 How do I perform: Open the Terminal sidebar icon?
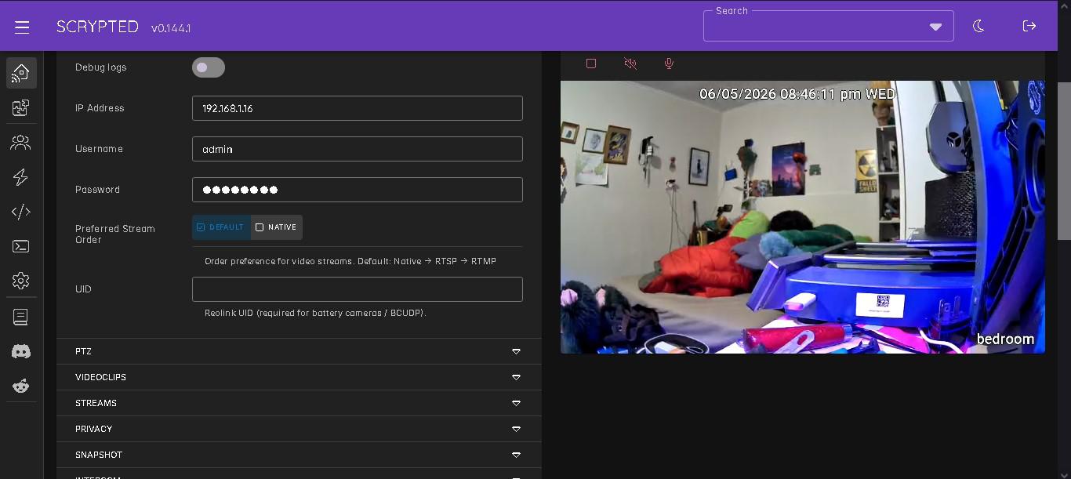[21, 246]
